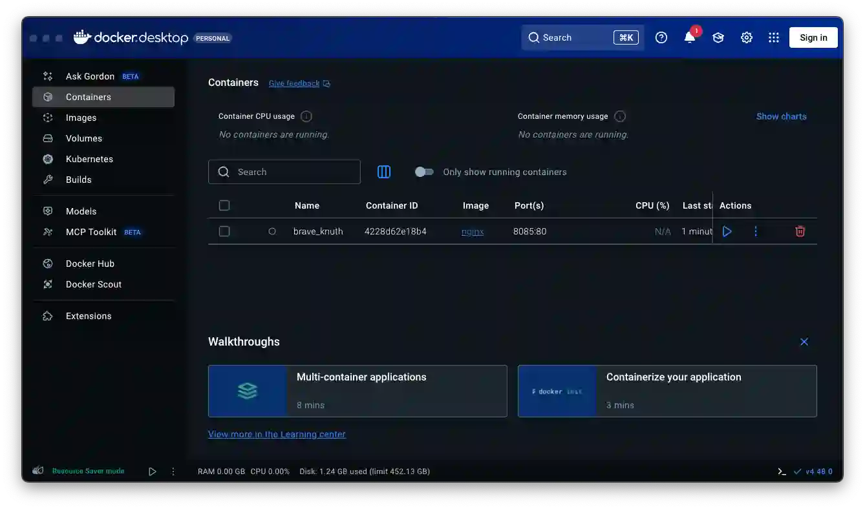This screenshot has height=509, width=865.
Task: Delete the brave_knuth container
Action: click(800, 231)
